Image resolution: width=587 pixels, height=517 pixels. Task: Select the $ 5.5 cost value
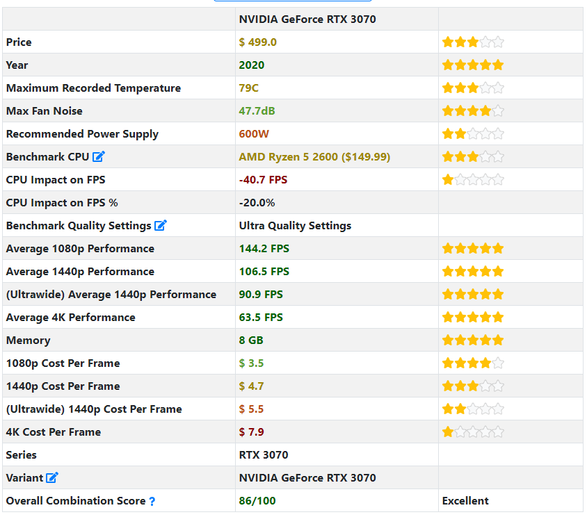point(251,409)
